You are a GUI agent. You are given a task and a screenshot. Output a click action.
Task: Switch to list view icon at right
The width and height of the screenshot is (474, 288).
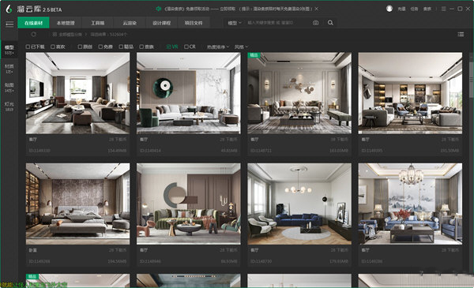(461, 35)
